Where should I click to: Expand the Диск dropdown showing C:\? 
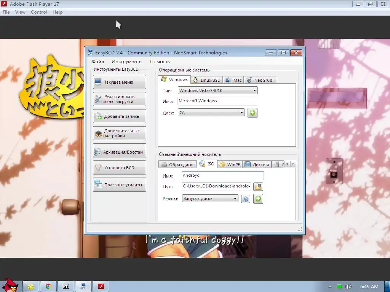coord(211,113)
